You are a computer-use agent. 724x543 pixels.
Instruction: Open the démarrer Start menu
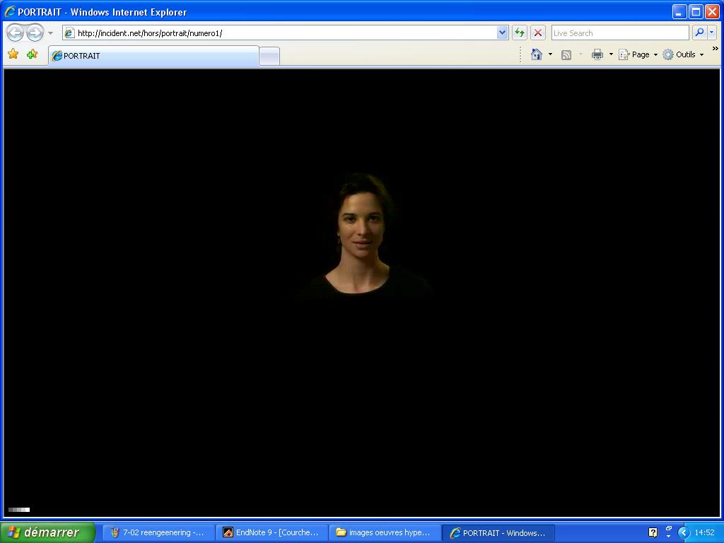pos(47,532)
